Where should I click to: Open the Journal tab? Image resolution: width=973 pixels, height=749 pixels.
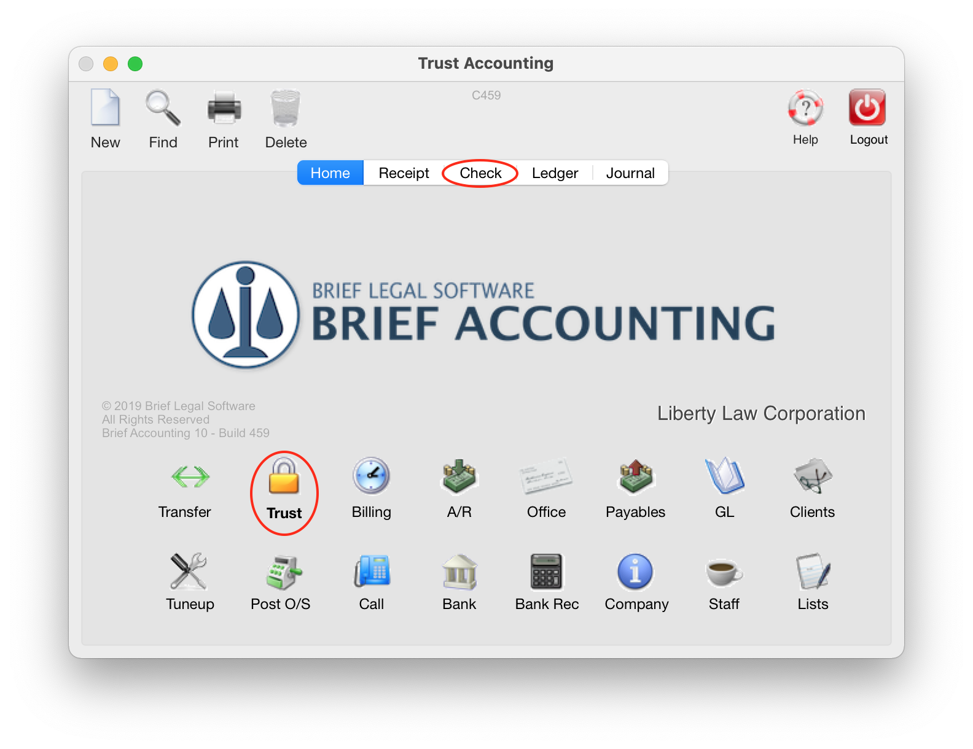click(x=630, y=173)
